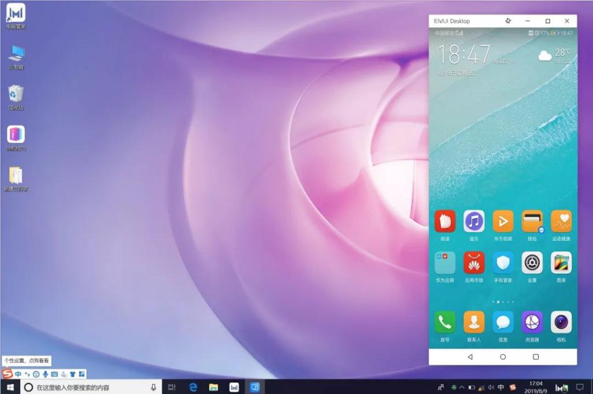The height and width of the screenshot is (394, 593).
Task: Launch Phone Manager (手机管家)
Action: click(x=502, y=263)
